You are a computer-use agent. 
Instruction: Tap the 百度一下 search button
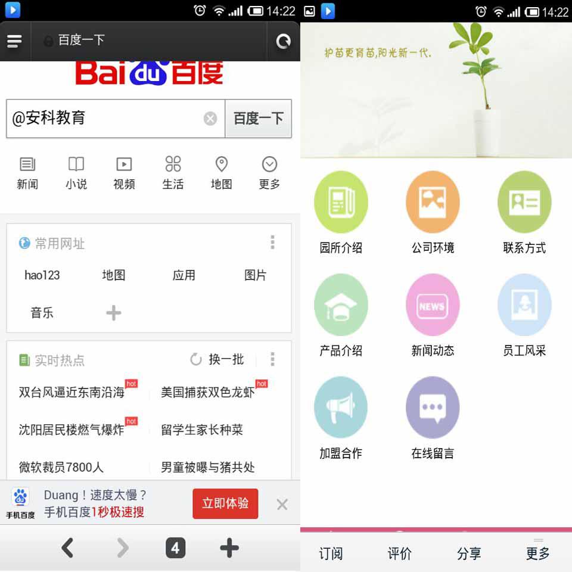click(258, 118)
